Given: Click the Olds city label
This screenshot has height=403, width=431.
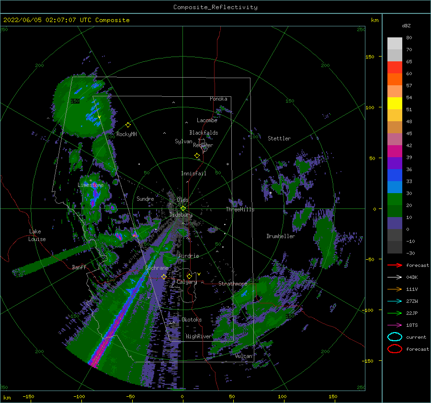Looking at the screenshot, I should 182,200.
